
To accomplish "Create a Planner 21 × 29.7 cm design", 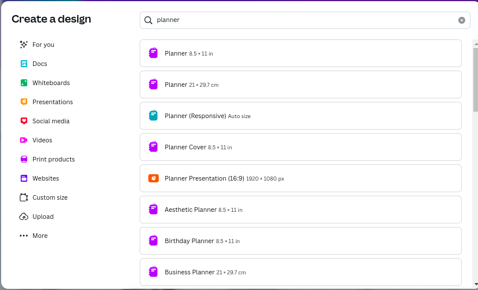I will tap(301, 85).
